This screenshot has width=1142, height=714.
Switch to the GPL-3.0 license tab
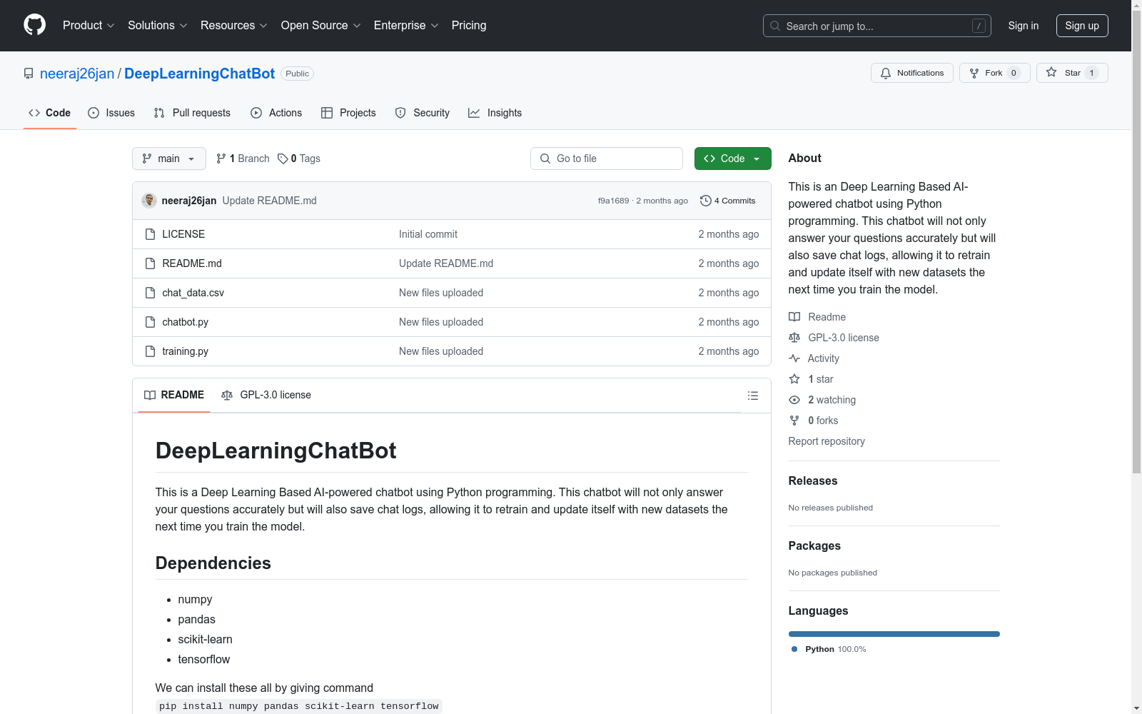coord(266,395)
